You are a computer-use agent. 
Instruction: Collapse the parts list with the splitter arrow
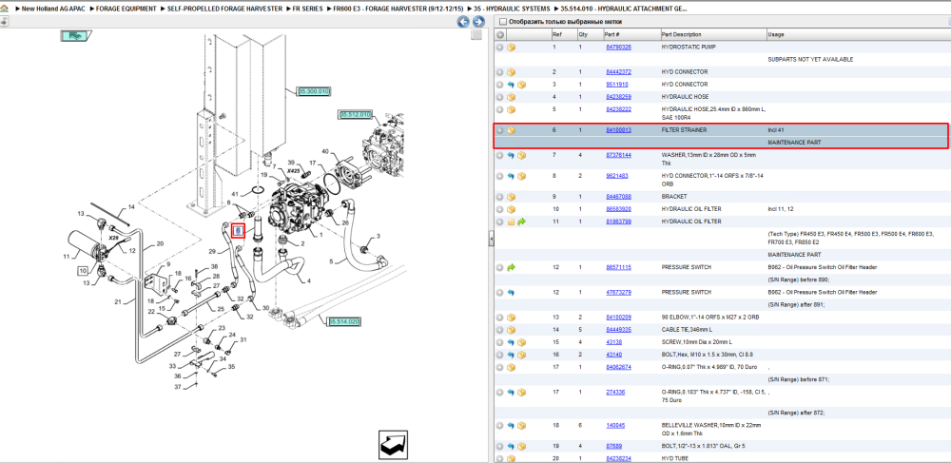492,241
